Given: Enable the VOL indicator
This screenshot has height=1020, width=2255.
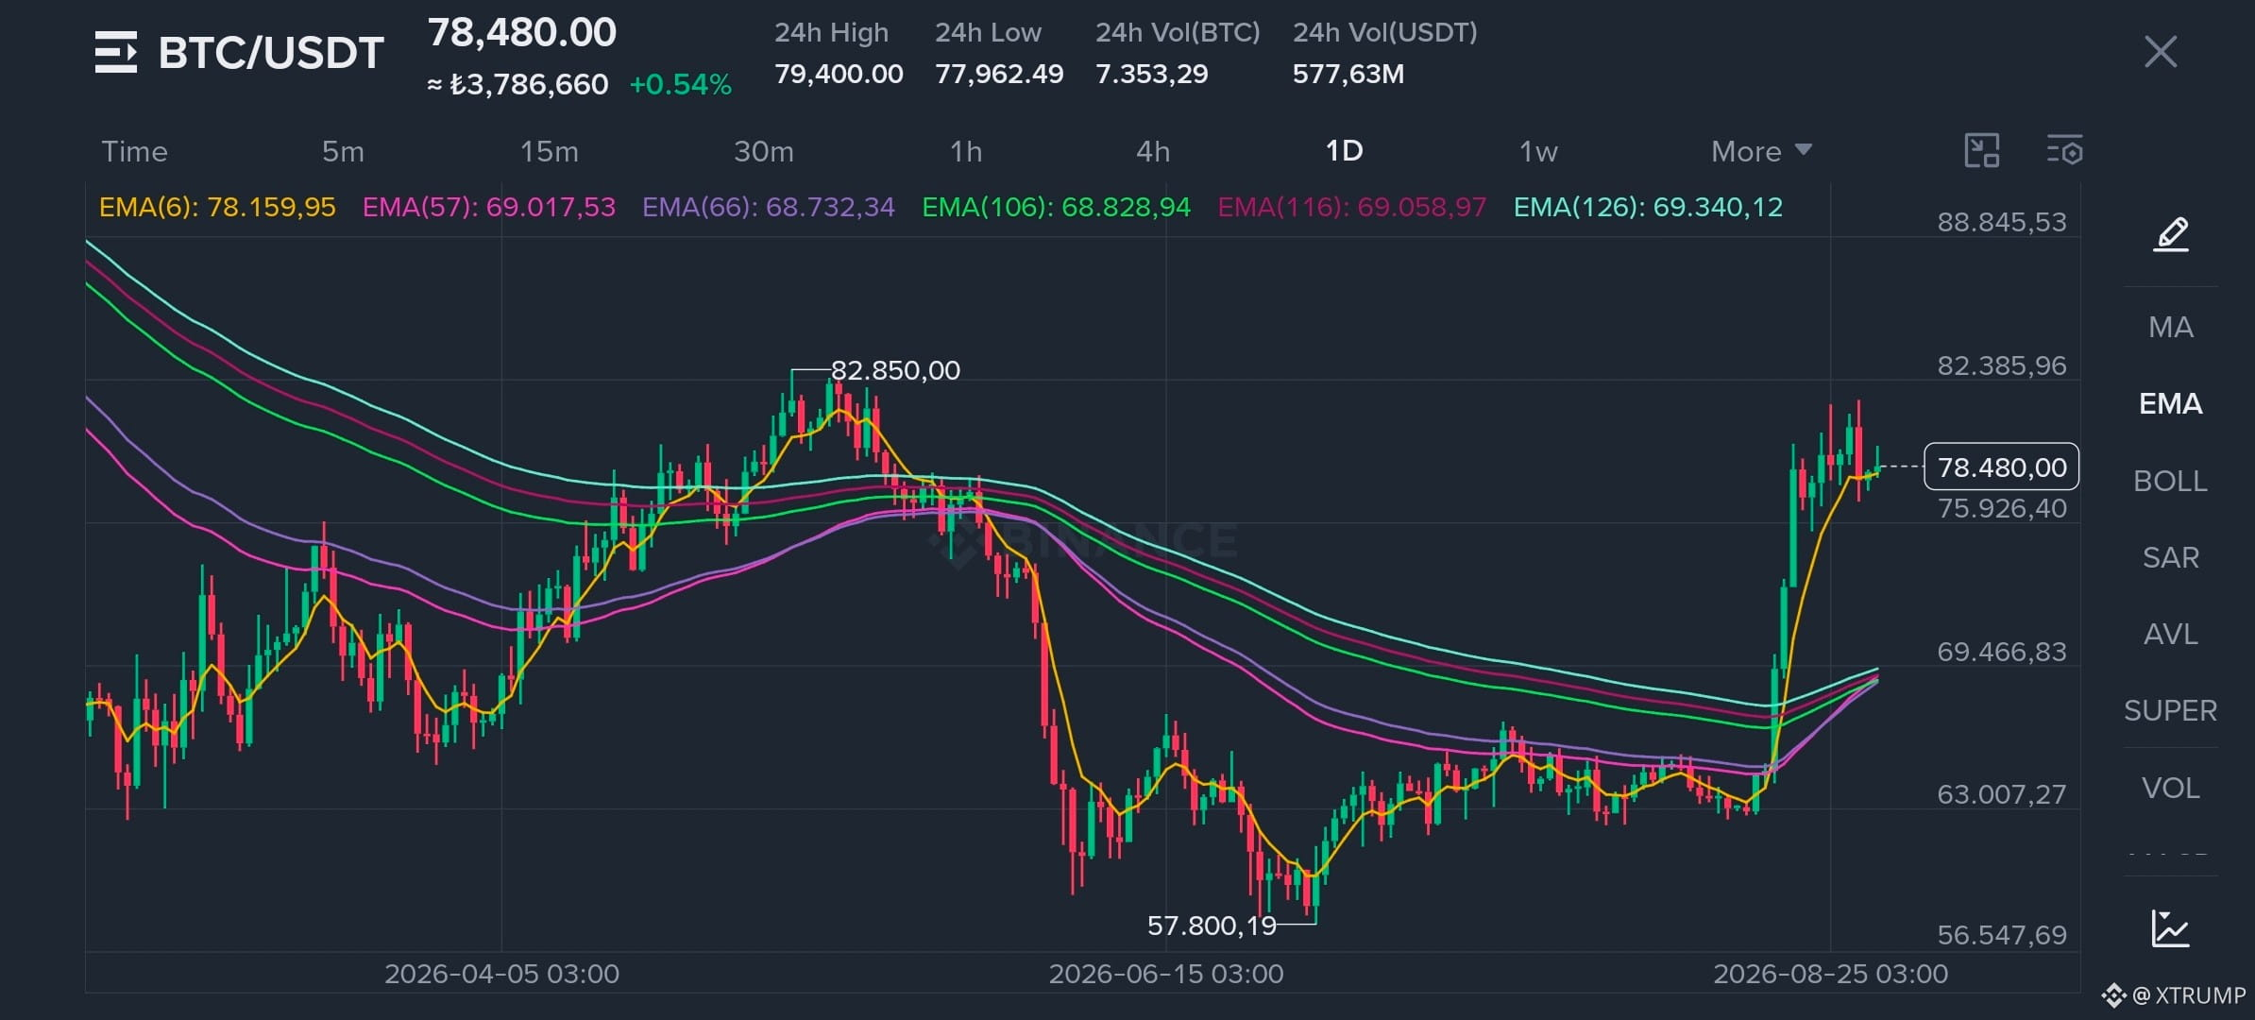Looking at the screenshot, I should [x=2171, y=789].
